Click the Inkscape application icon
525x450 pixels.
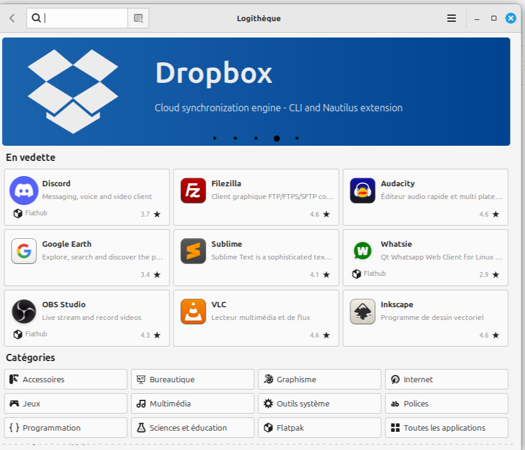[x=362, y=311]
